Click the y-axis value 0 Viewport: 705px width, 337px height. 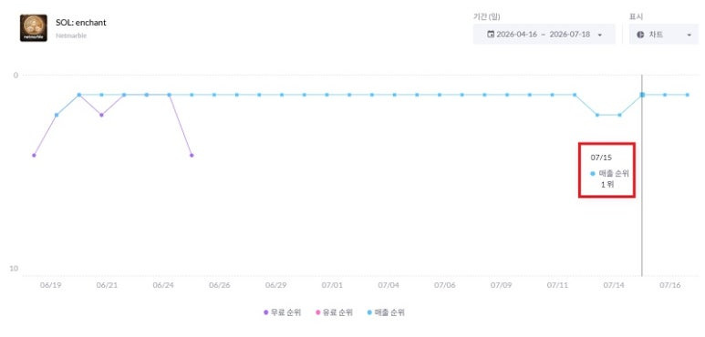pos(16,75)
